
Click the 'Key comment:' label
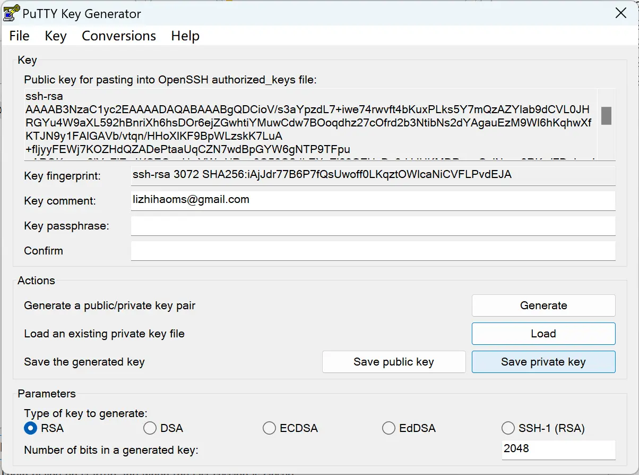pyautogui.click(x=60, y=201)
